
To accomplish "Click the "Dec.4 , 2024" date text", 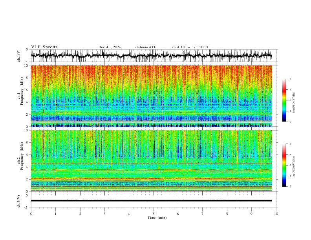I will (x=110, y=47).
